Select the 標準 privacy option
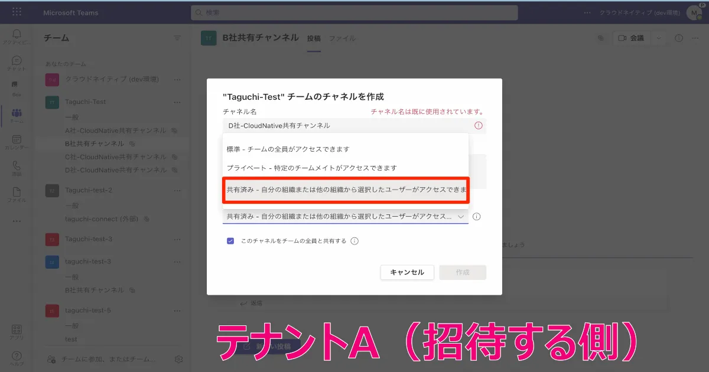Screen dimensions: 709x372 [346, 149]
